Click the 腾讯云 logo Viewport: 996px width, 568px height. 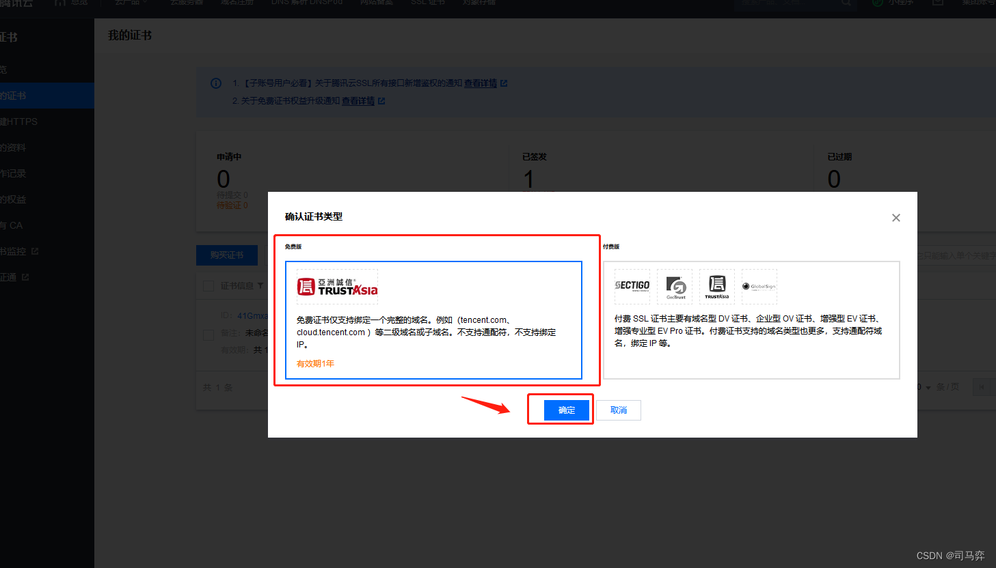click(x=16, y=3)
